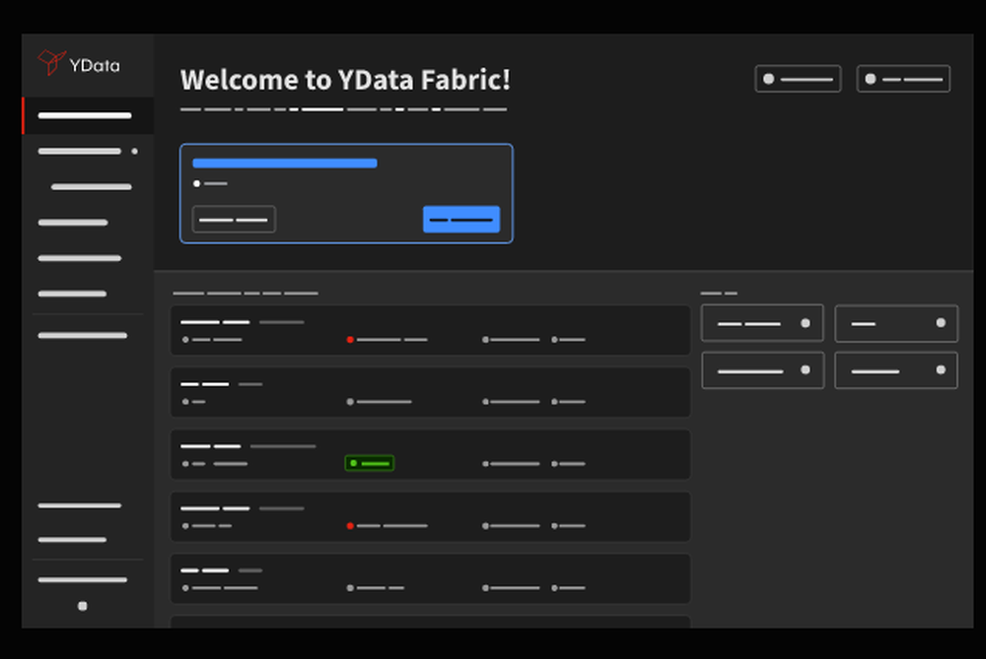
Task: Open the second row in the list
Action: click(431, 392)
